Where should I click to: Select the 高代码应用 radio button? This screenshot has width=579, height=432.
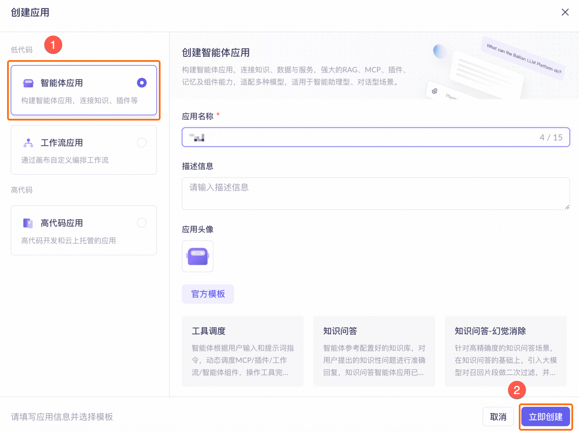[x=142, y=223]
